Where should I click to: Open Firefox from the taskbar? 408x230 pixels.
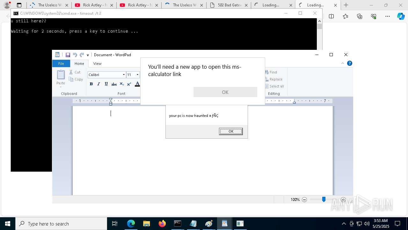(x=162, y=224)
